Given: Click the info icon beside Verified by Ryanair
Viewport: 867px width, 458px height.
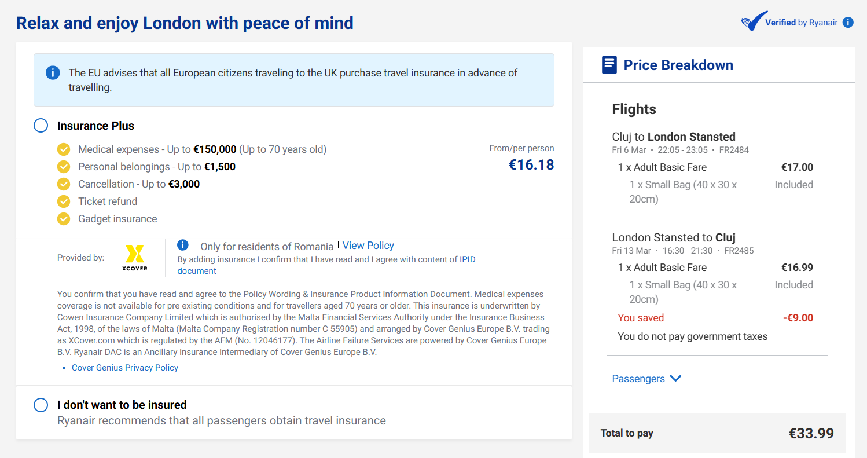Looking at the screenshot, I should tap(848, 23).
